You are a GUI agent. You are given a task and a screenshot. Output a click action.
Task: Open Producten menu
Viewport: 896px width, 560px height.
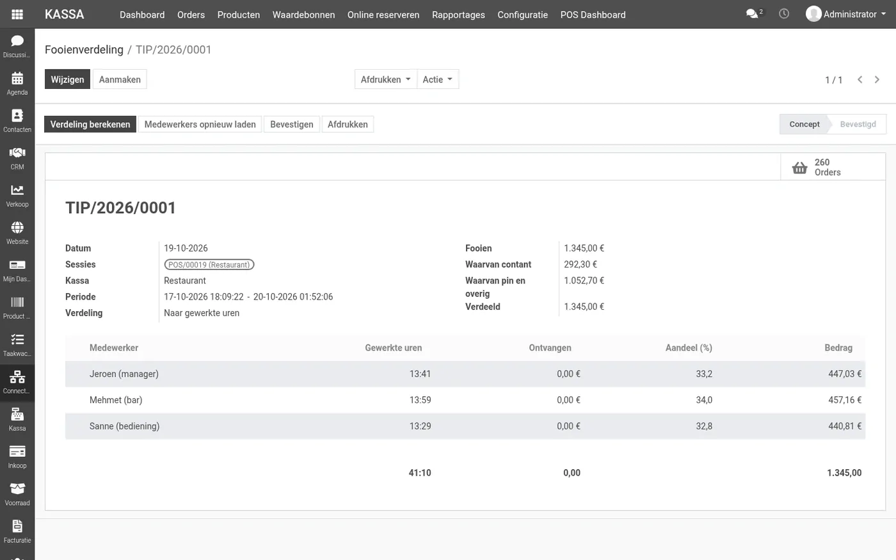239,15
